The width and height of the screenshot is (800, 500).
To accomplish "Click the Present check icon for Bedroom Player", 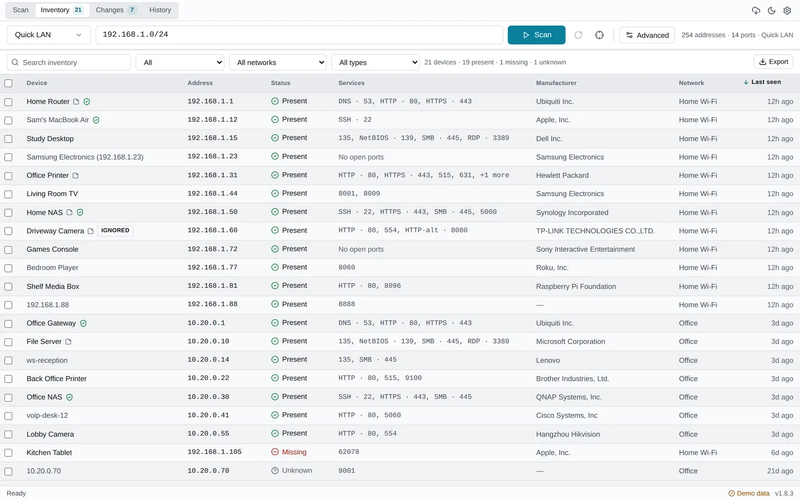I will coord(275,268).
